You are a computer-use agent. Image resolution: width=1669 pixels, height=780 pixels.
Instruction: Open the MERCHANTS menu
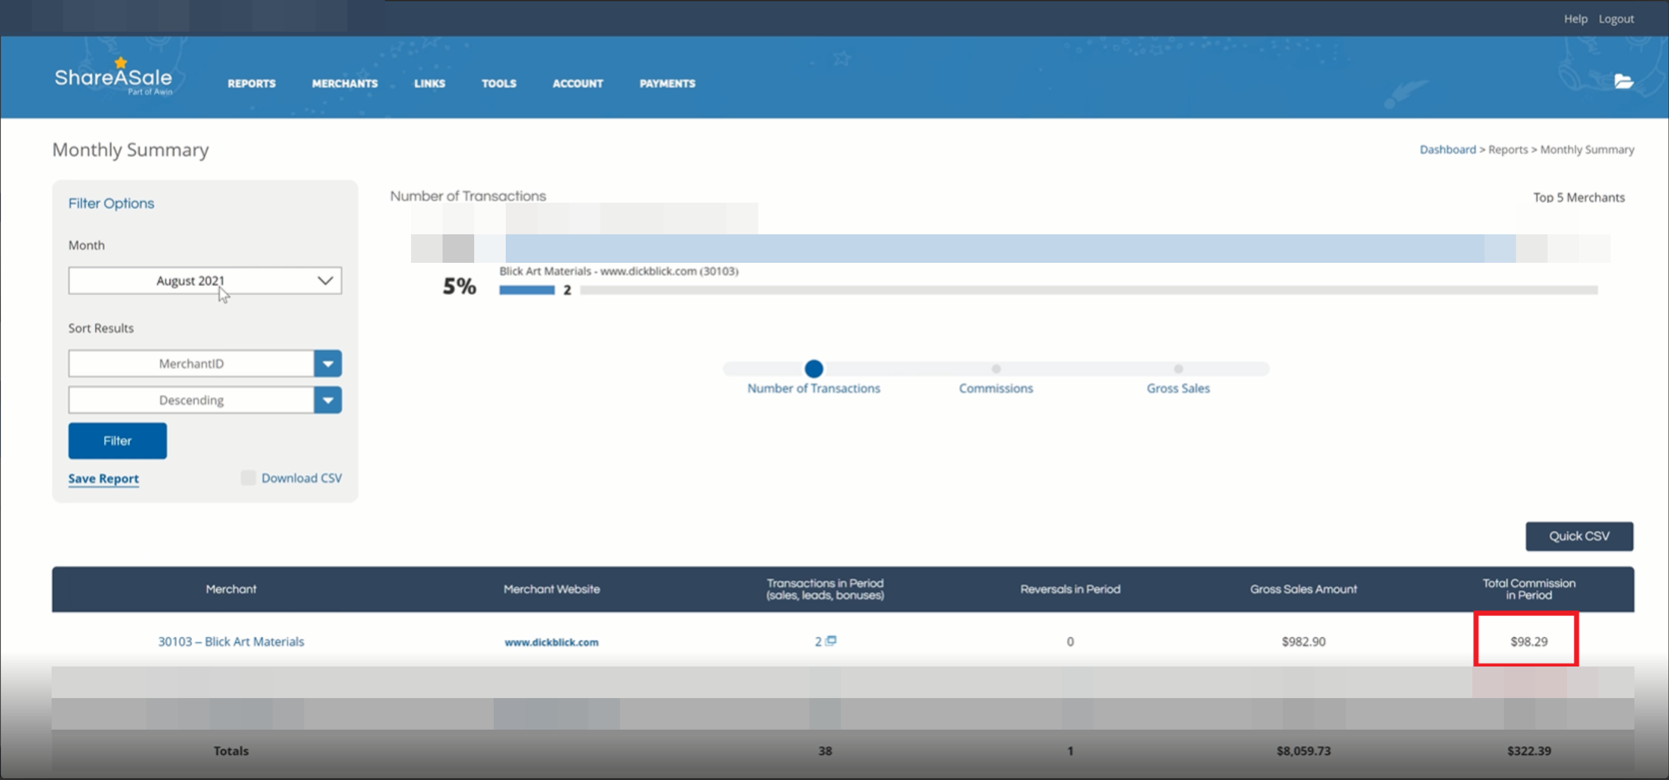tap(345, 84)
